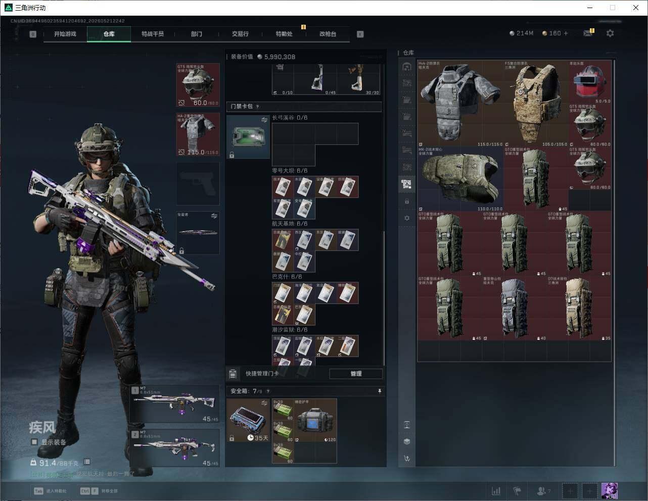Select the 精密护甲 repair kit item
Image resolution: width=648 pixels, height=501 pixels.
pyautogui.click(x=315, y=420)
